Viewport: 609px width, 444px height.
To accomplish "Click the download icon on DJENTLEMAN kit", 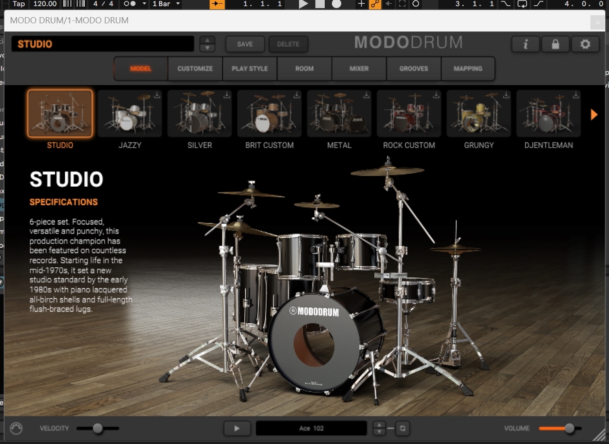I will coord(576,95).
